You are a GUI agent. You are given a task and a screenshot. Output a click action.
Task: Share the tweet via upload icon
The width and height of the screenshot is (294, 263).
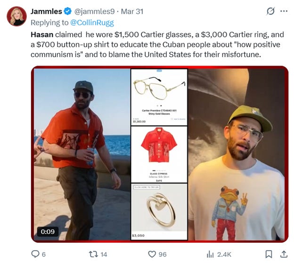click(x=284, y=254)
